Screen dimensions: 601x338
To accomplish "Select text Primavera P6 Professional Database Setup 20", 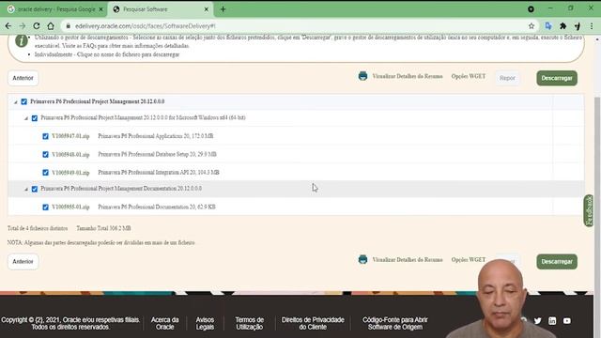I will [x=146, y=154].
